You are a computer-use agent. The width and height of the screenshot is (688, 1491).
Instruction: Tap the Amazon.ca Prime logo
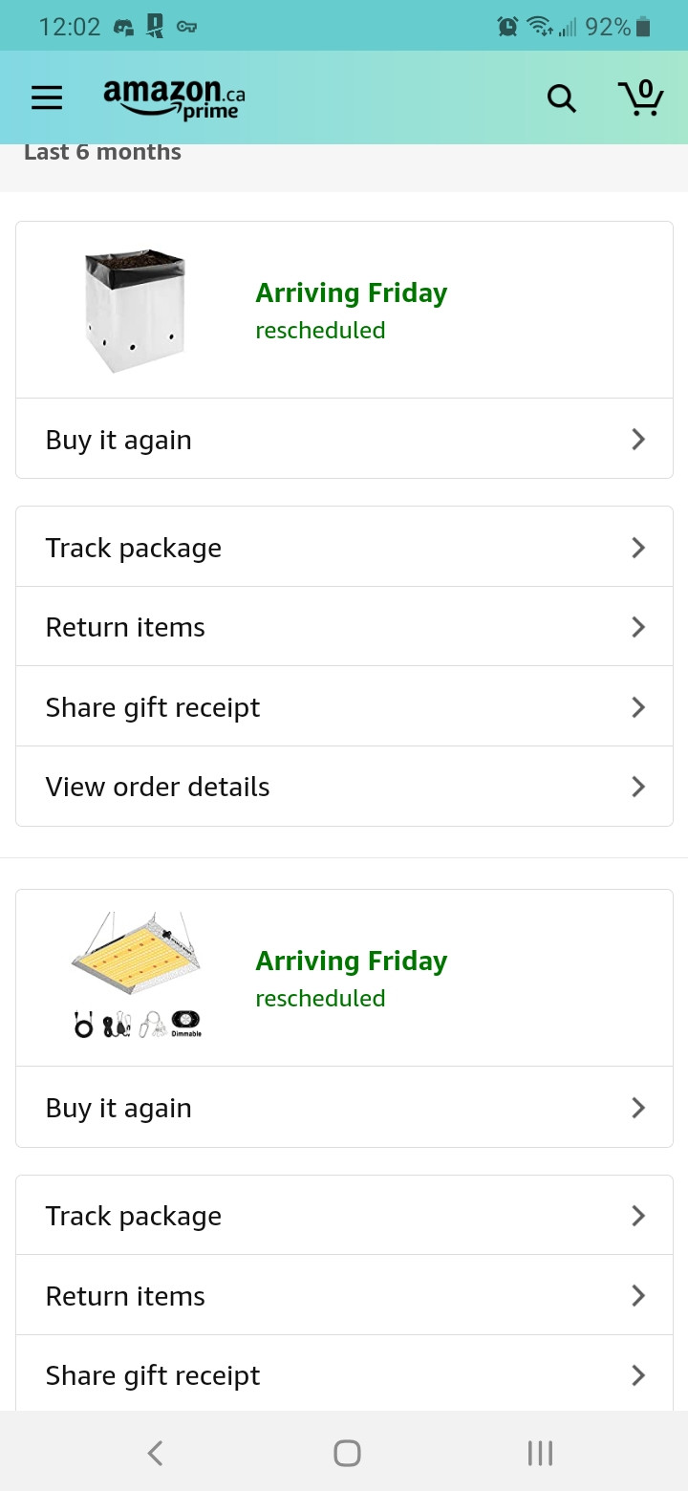tap(174, 97)
